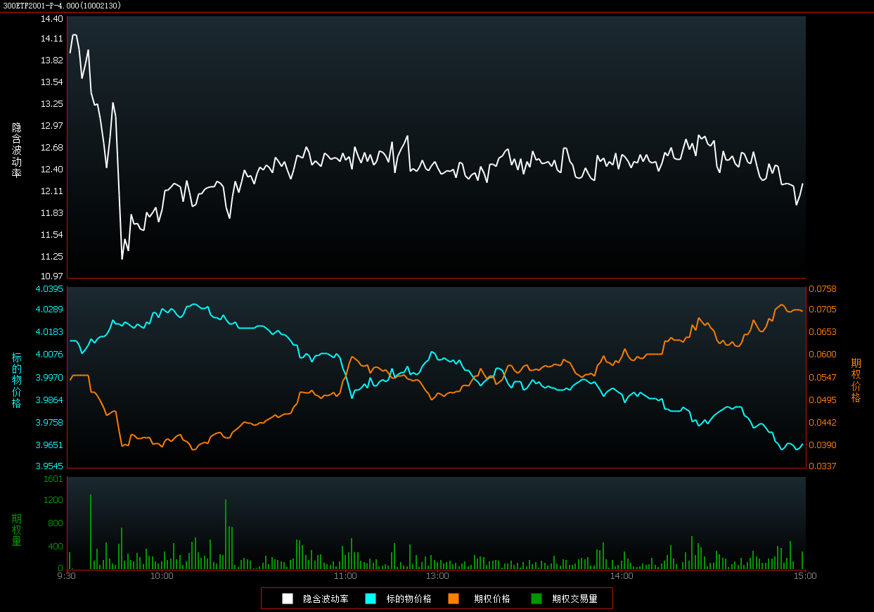Click the white 隐含波动率 legend swatch

tap(288, 599)
